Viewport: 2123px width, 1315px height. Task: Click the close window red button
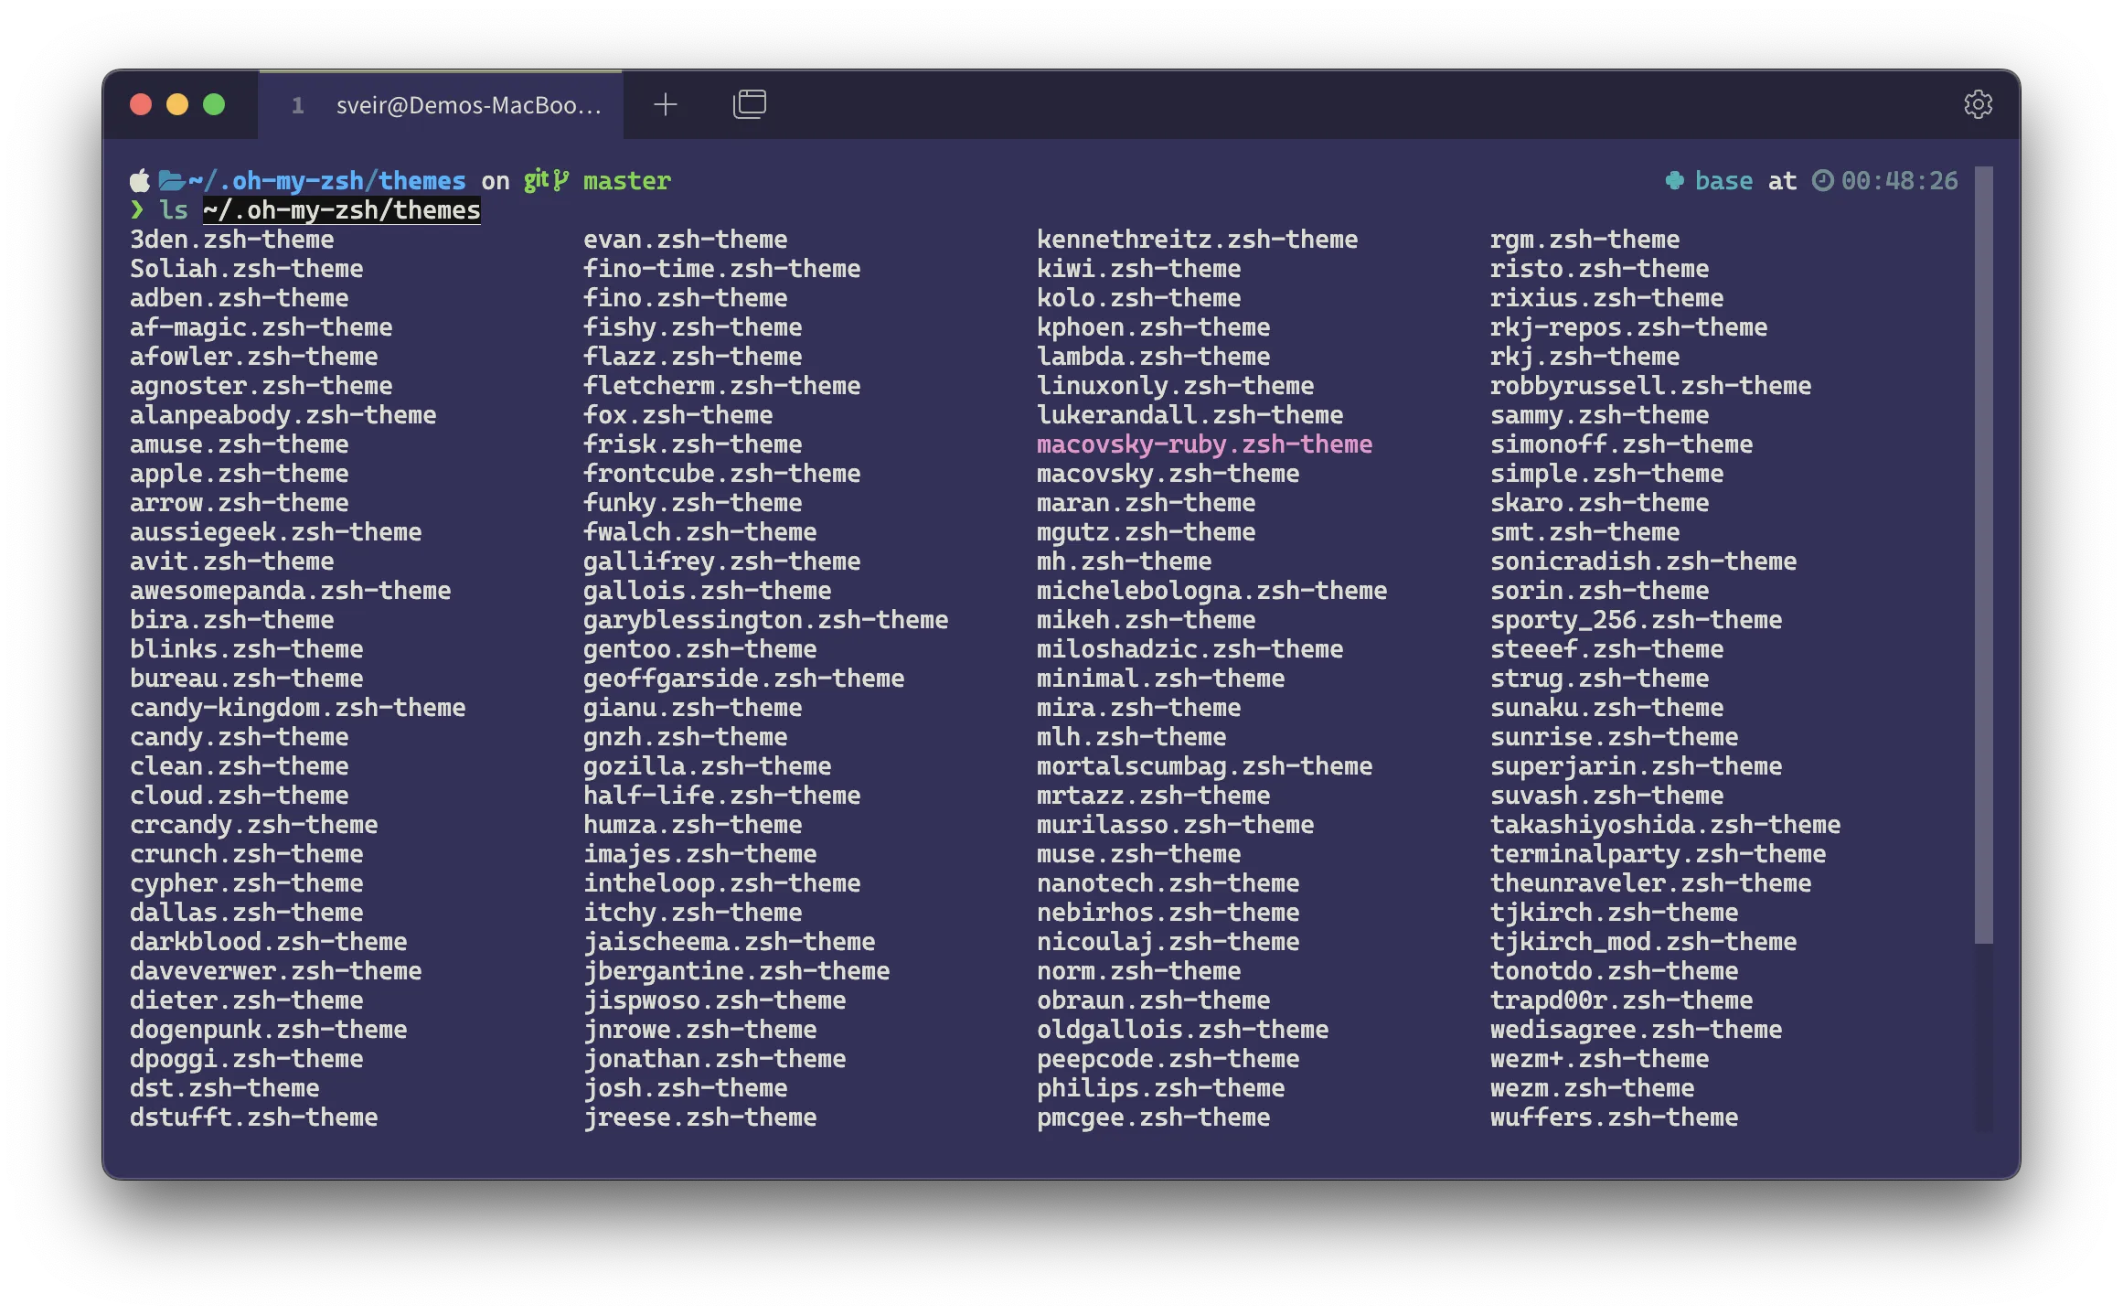point(141,105)
